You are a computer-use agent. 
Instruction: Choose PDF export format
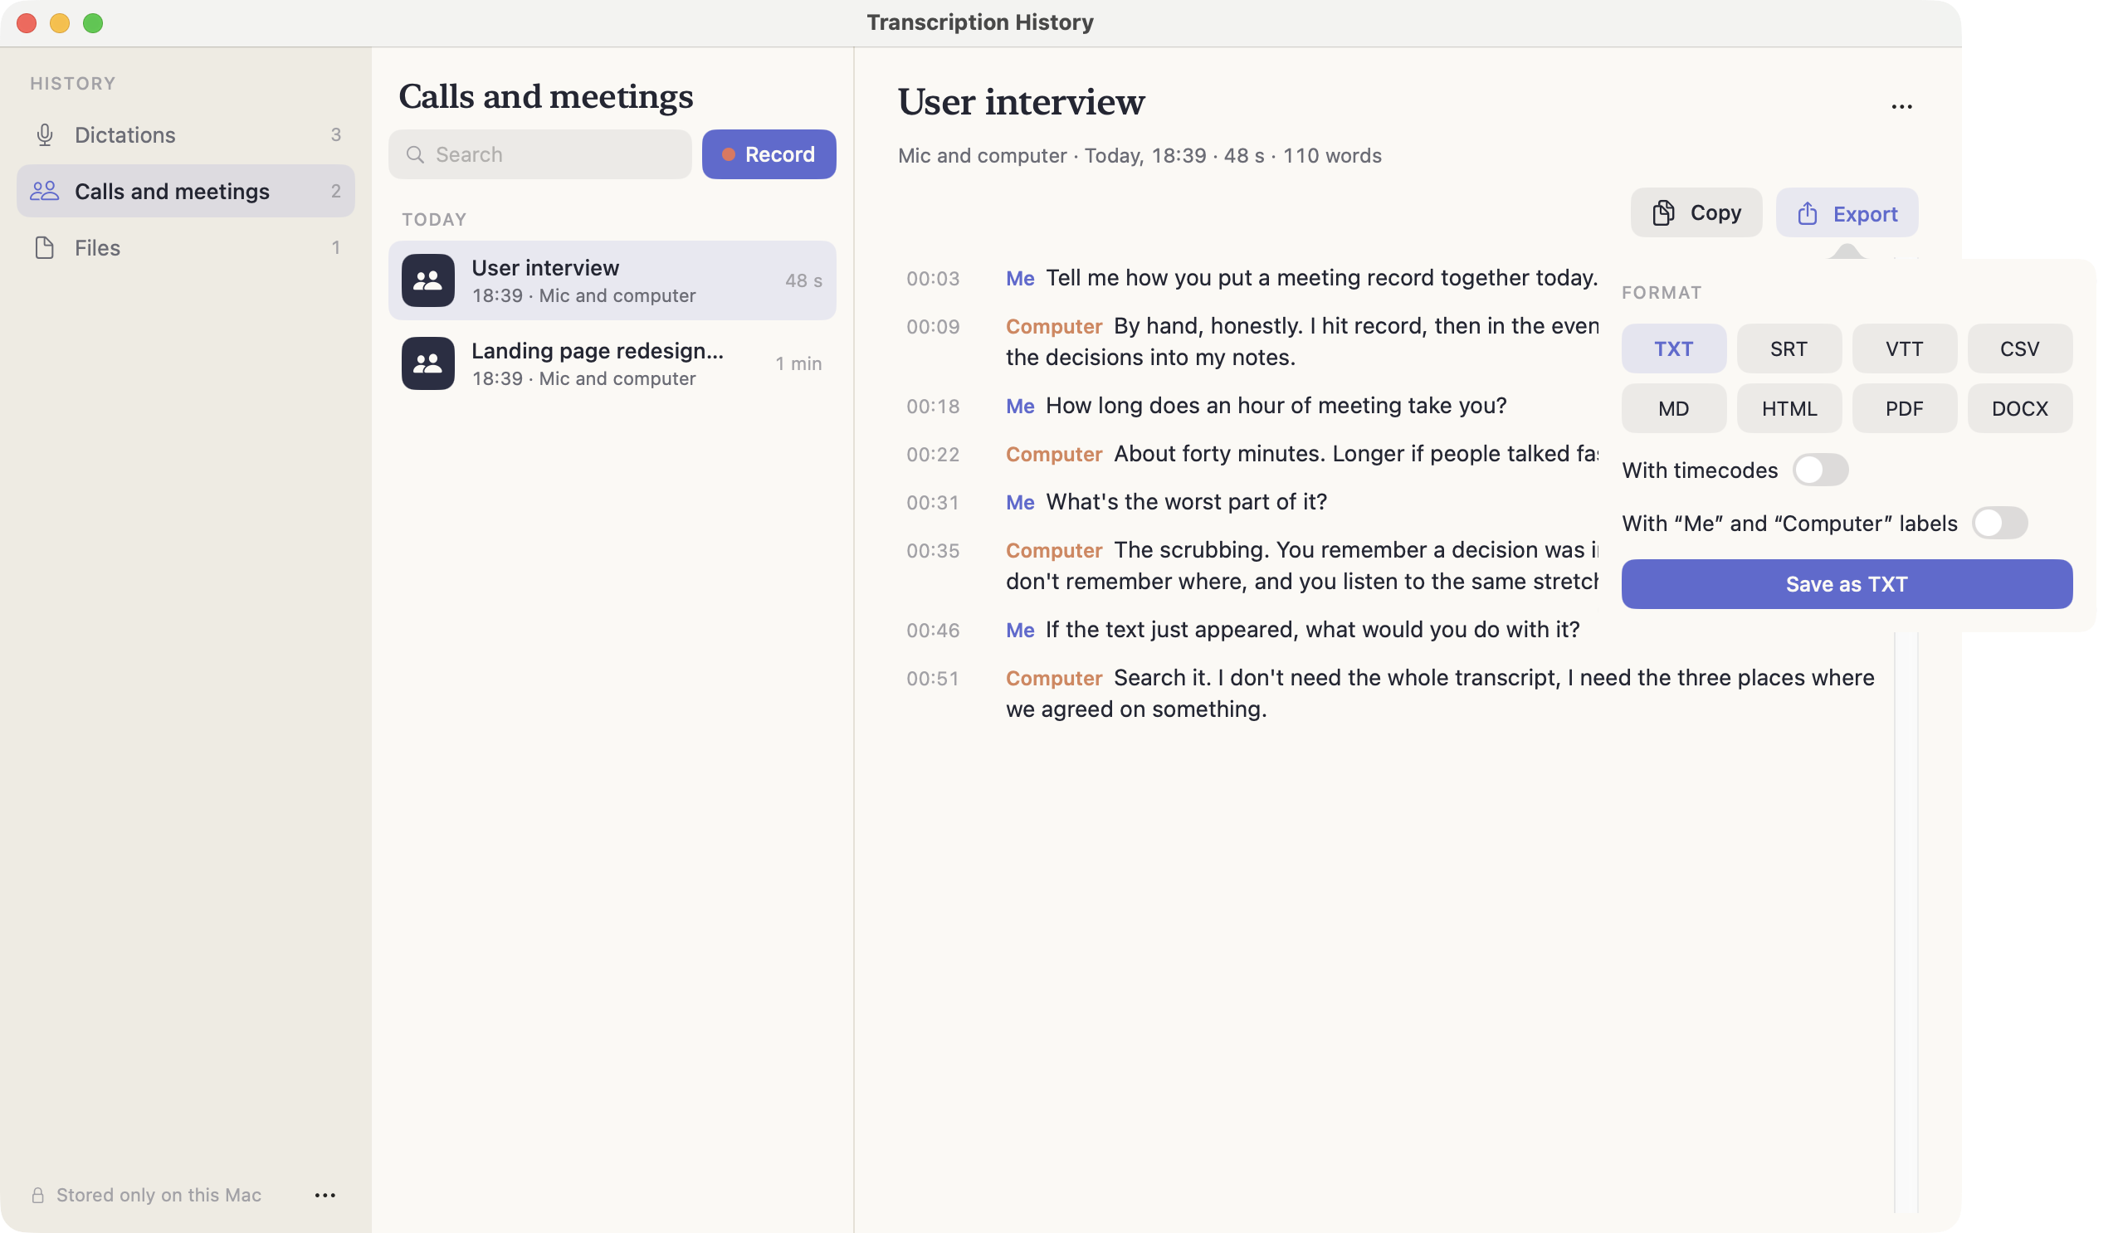[1904, 408]
